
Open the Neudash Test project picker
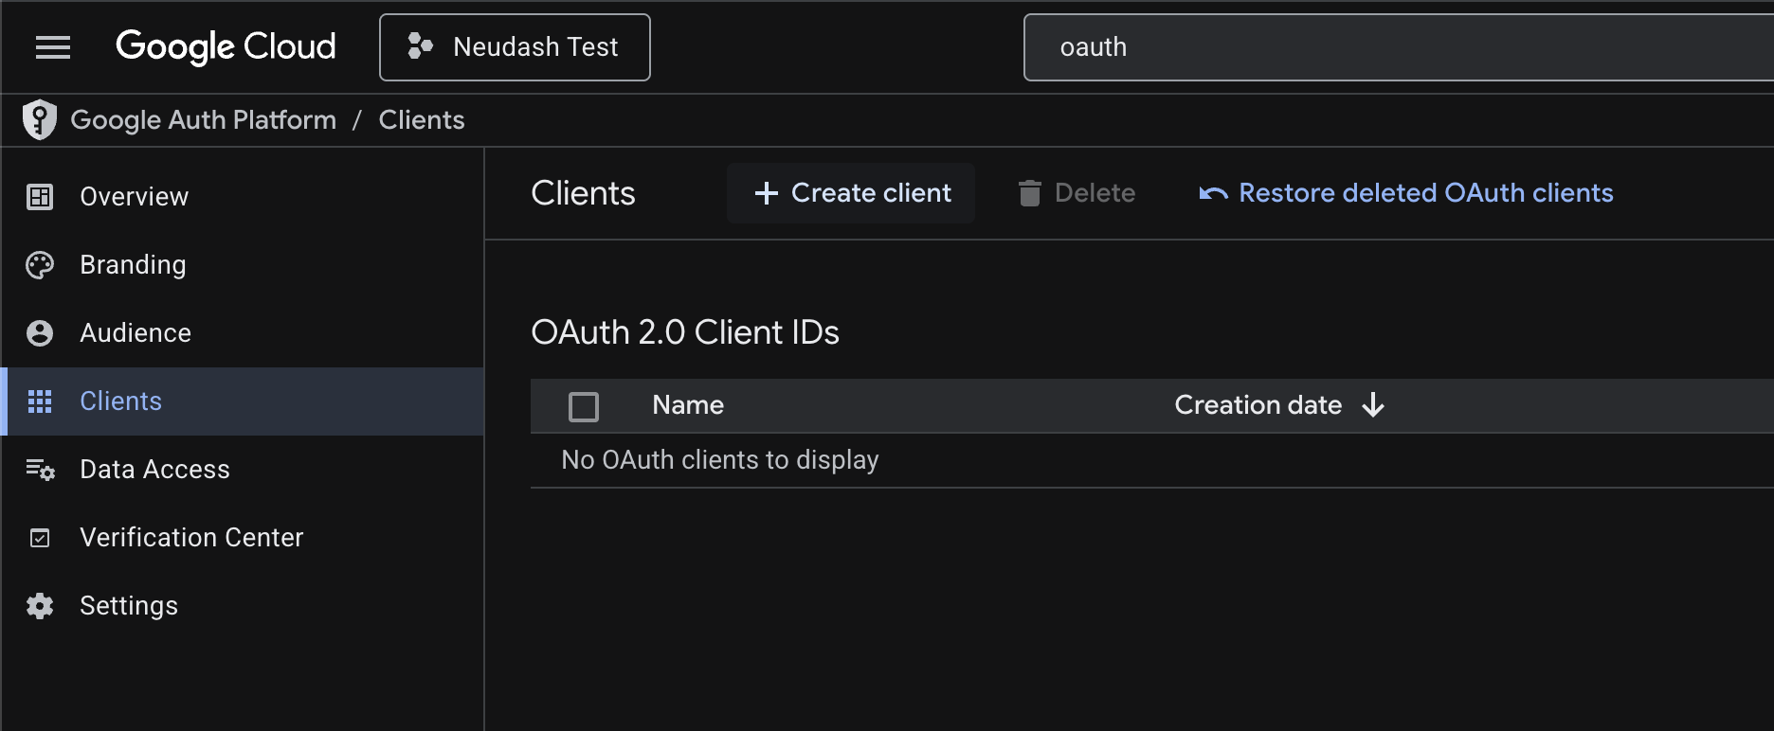point(515,47)
